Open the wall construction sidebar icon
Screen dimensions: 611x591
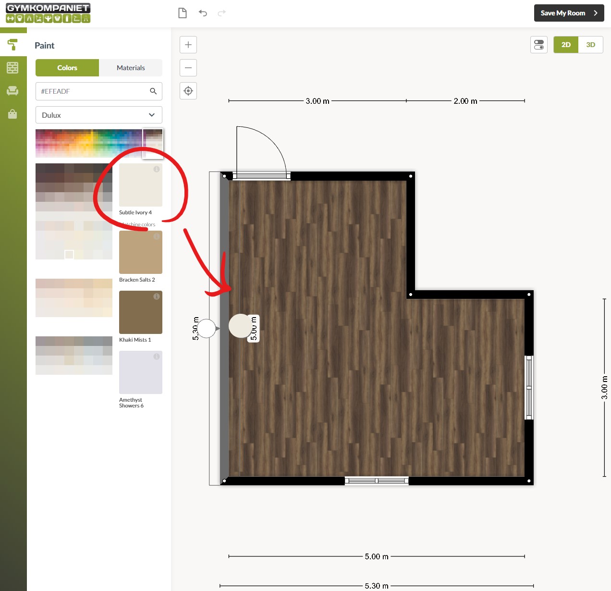(x=12, y=68)
